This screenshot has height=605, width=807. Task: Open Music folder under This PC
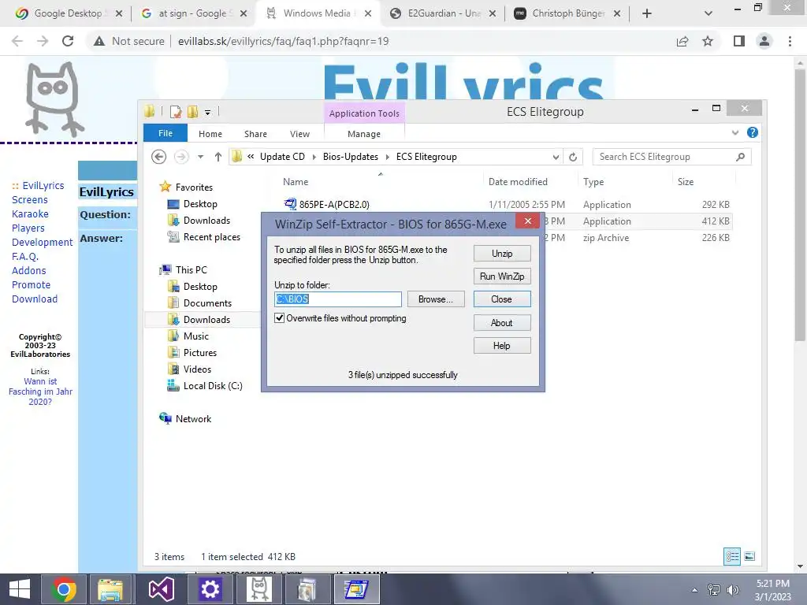195,336
